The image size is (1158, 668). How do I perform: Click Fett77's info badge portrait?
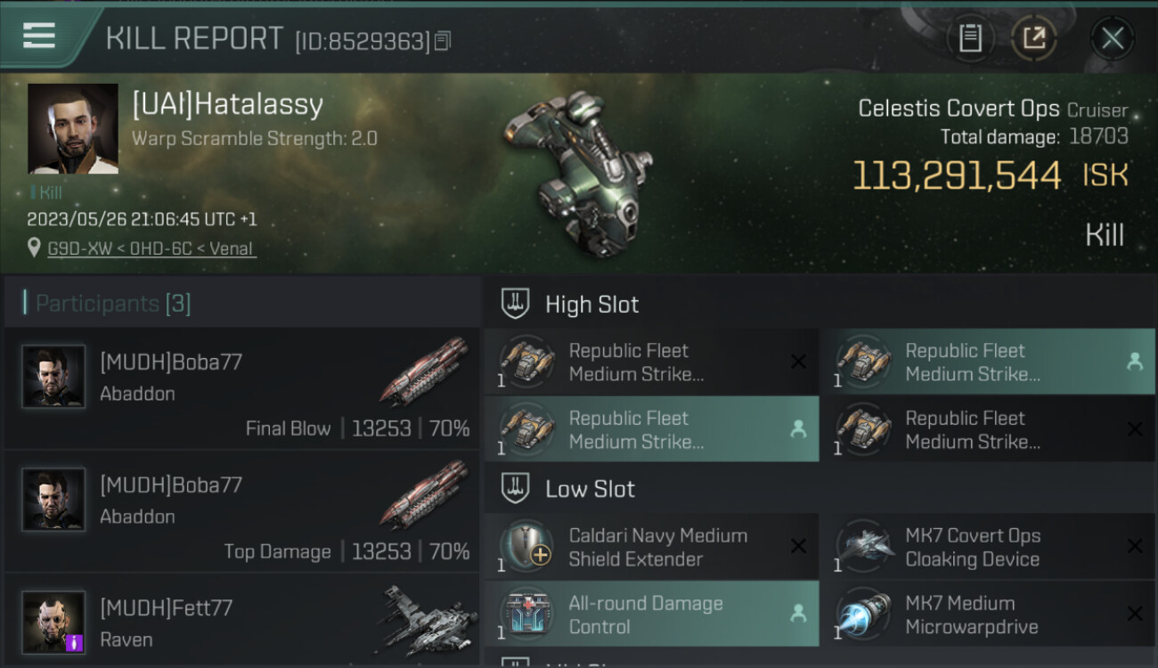coord(53,622)
